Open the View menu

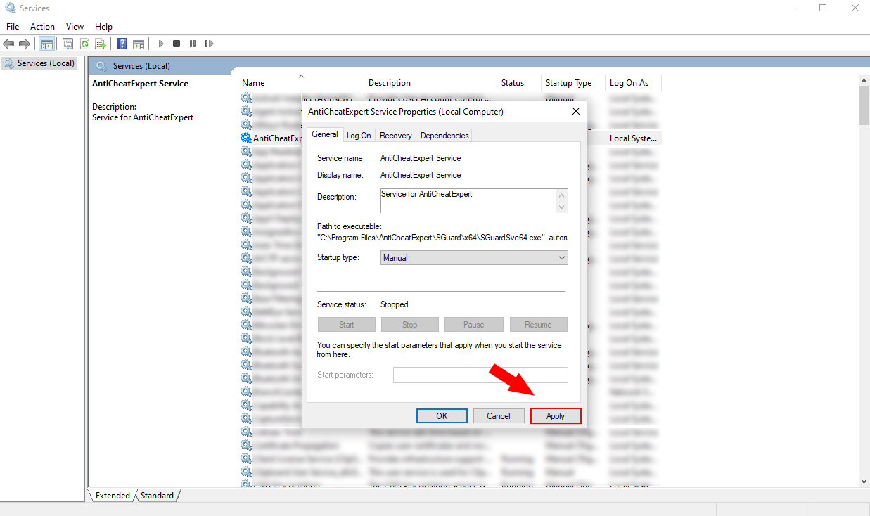75,27
